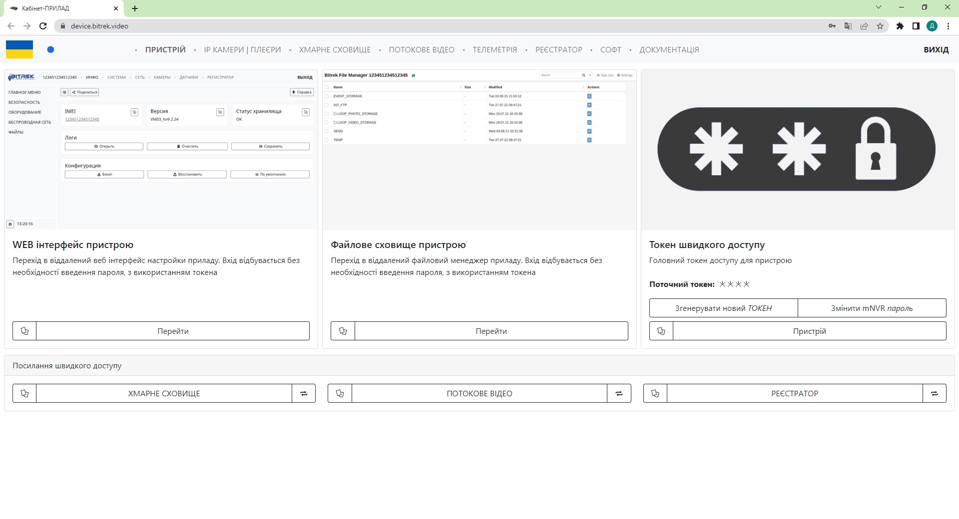Viewport: 959px width, 519px height.
Task: Open Chrome extensions puzzle icon
Action: (900, 26)
